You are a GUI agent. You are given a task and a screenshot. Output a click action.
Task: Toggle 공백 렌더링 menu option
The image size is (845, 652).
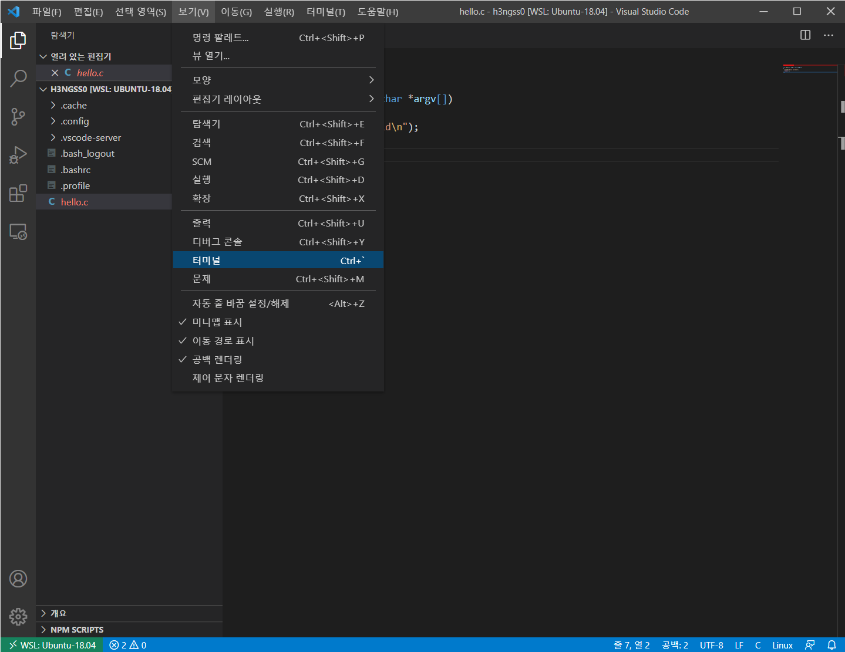(x=278, y=360)
